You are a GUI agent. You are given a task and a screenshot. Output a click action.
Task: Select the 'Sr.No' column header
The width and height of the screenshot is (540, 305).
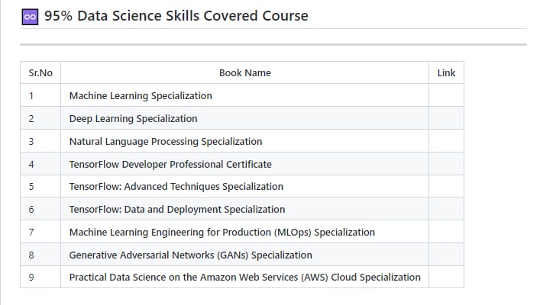(x=40, y=73)
